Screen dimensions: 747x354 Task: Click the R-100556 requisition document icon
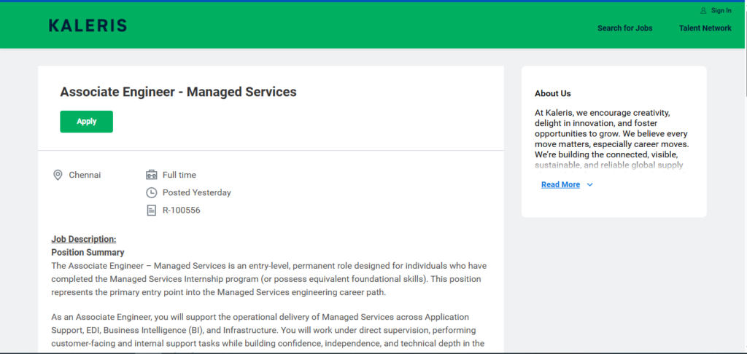[151, 211]
